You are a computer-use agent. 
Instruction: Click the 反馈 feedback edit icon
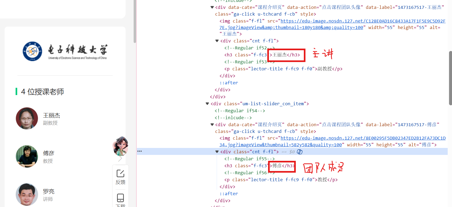pyautogui.click(x=120, y=173)
